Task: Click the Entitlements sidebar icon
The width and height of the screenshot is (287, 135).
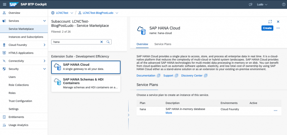Action: 4,117
